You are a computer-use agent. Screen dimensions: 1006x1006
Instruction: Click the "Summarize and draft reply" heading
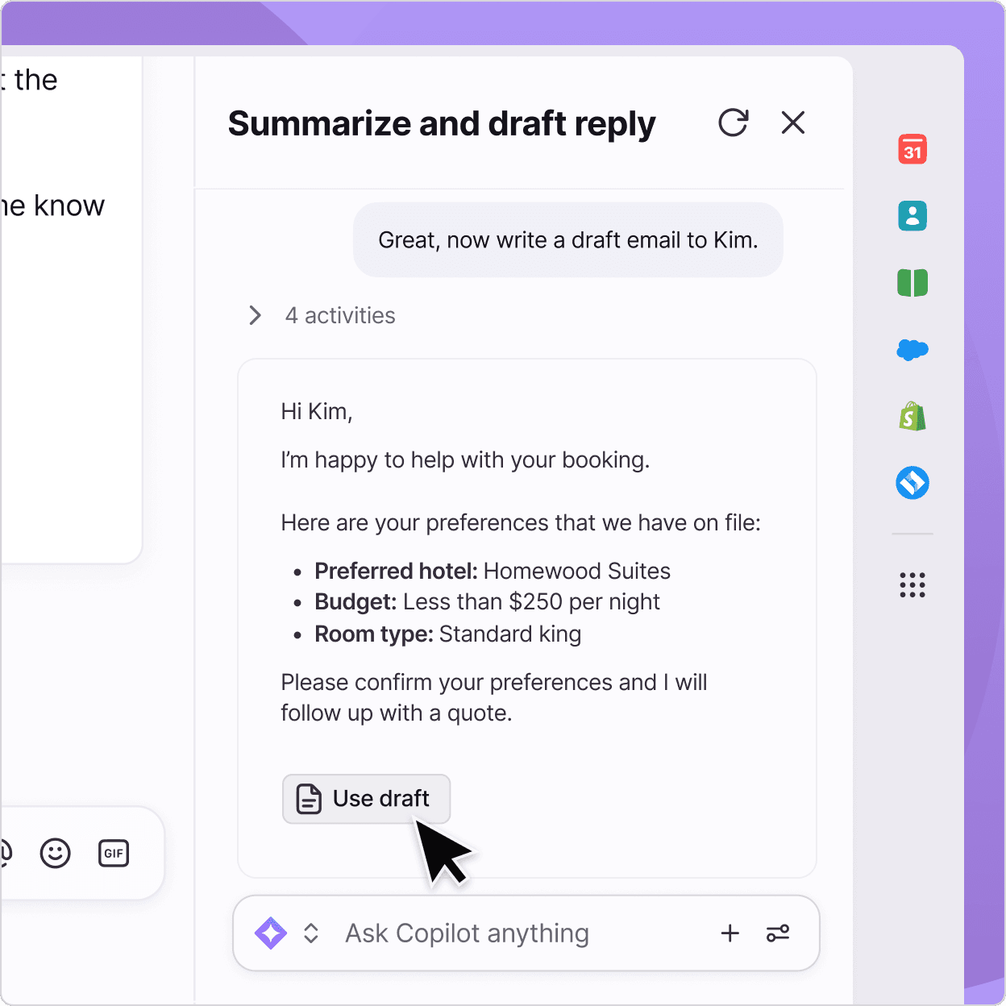[x=442, y=123]
